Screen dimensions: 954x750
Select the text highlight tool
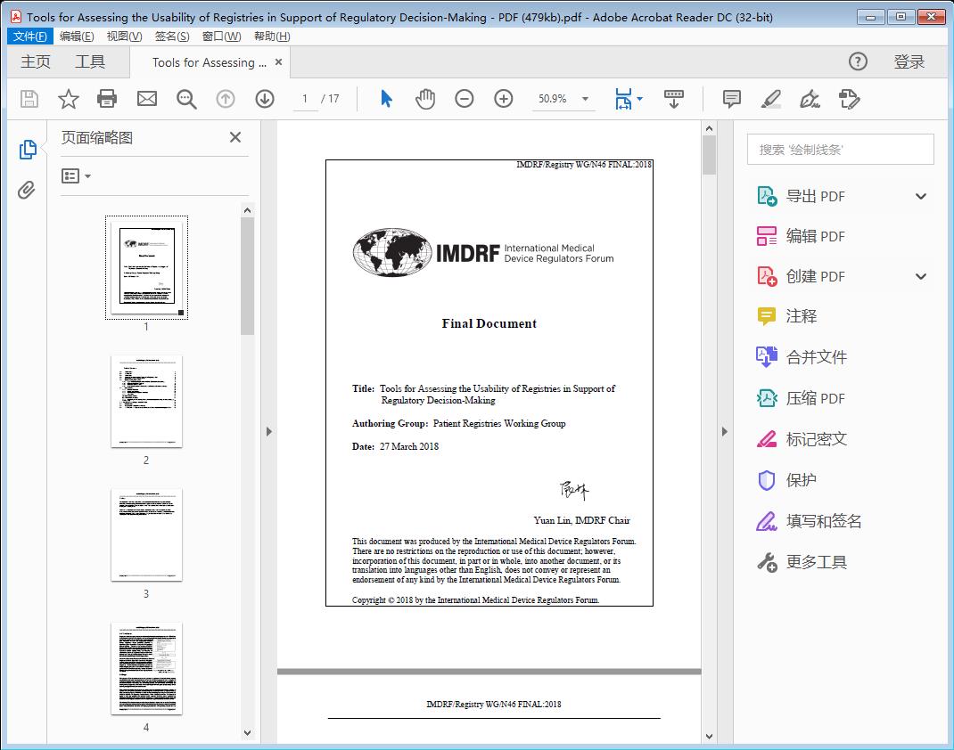770,99
